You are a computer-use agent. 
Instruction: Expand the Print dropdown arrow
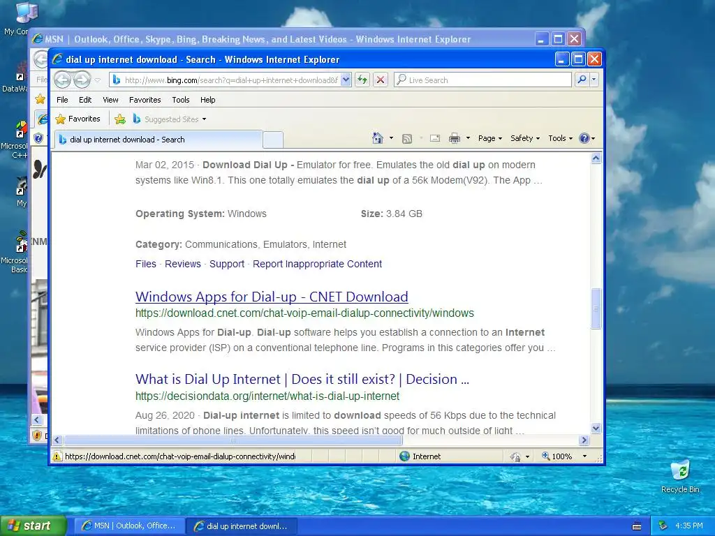468,138
